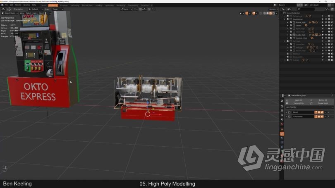The height and width of the screenshot is (188, 335).
Task: Click the pin icon in properties header
Action: click(x=332, y=95)
